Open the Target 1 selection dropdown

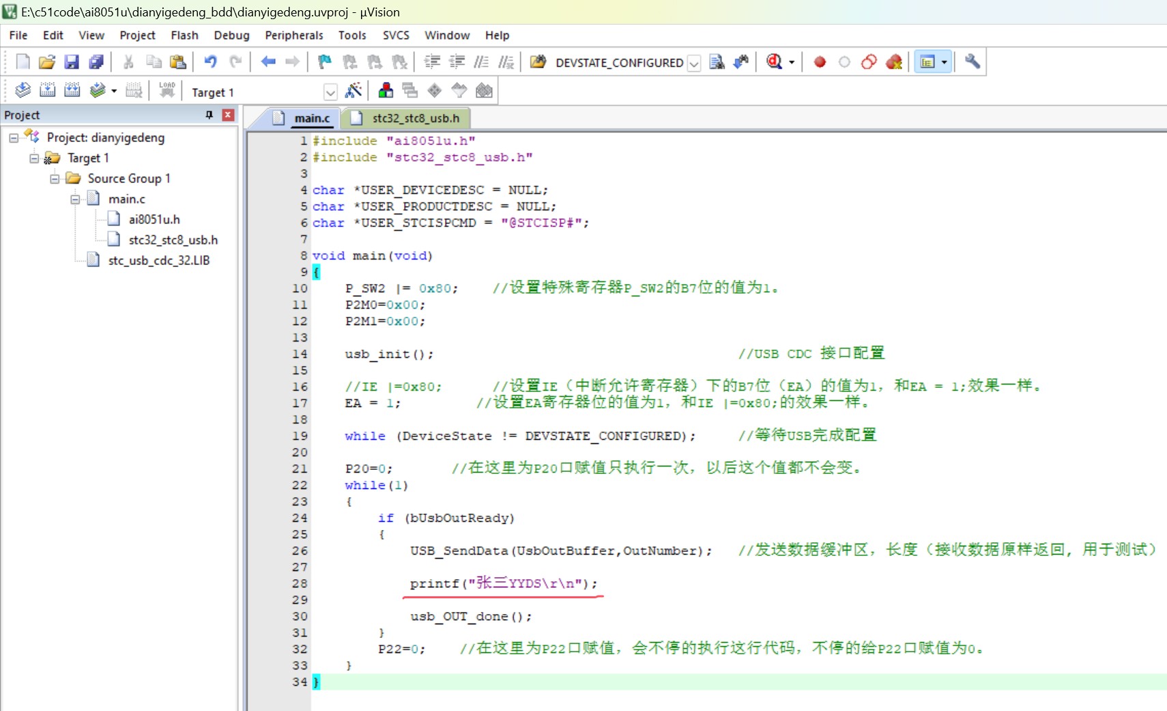click(330, 92)
